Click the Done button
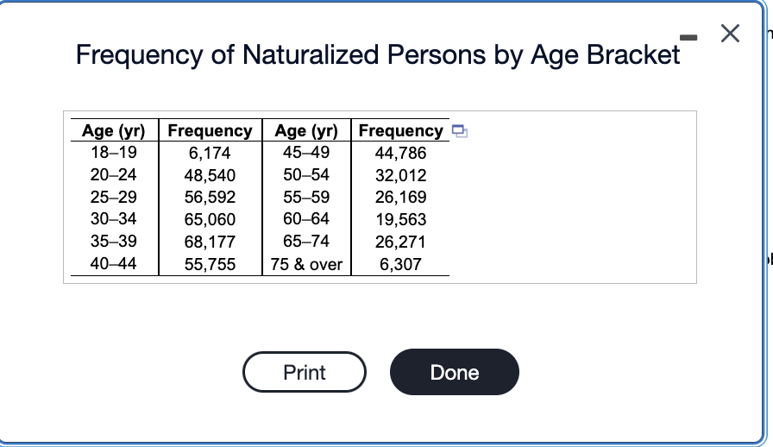The image size is (773, 447). (454, 372)
